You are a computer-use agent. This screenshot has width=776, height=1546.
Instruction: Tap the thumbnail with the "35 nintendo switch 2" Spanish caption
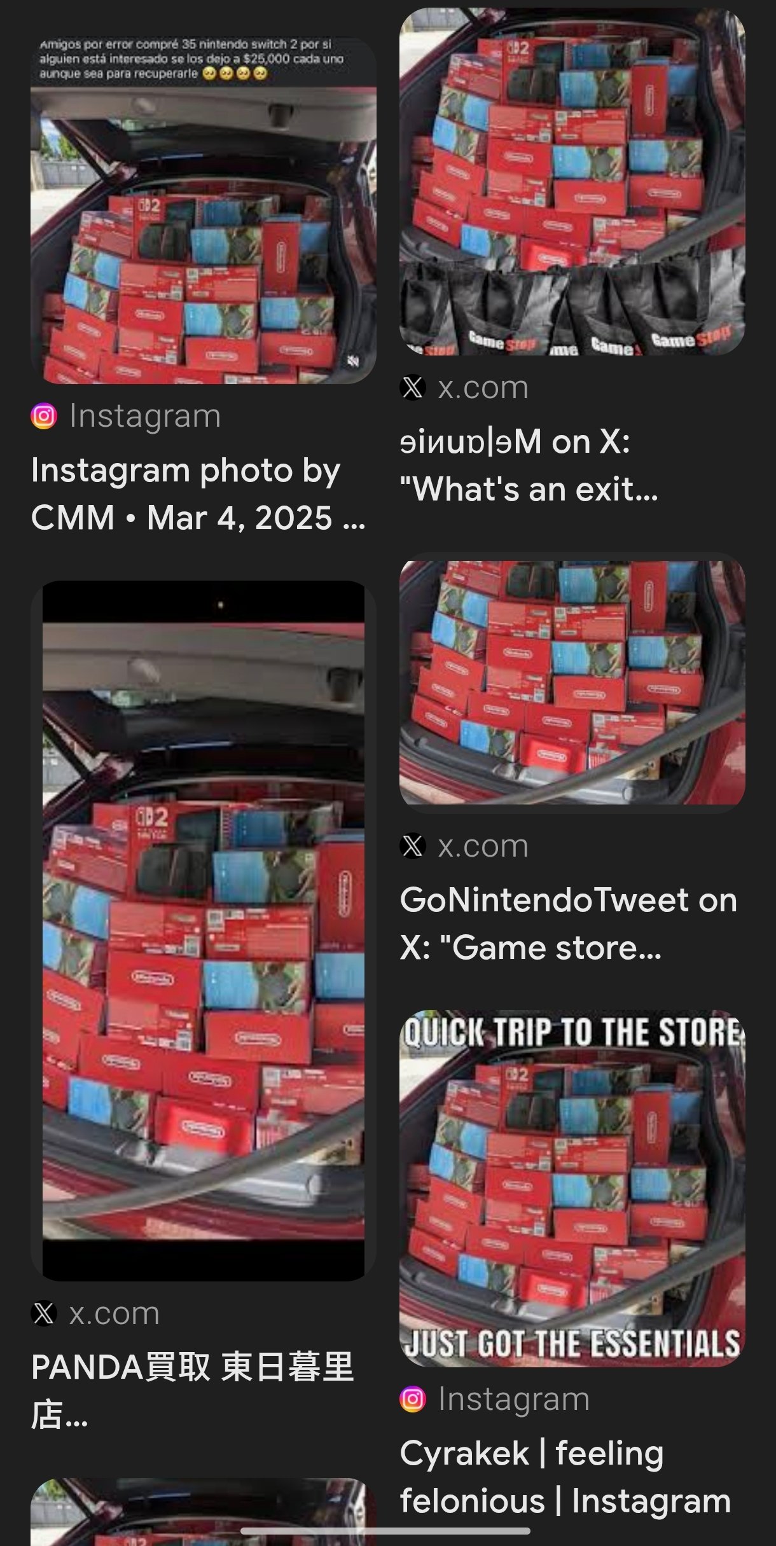pyautogui.click(x=204, y=211)
